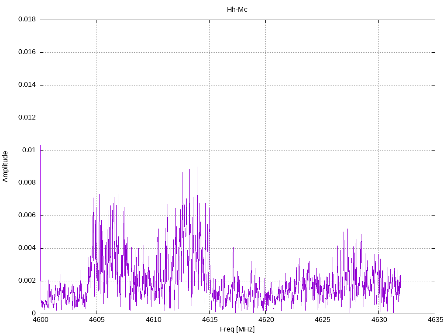This screenshot has height=335, width=447.
Task: Select the 4625 x-axis tick label
Action: point(322,320)
